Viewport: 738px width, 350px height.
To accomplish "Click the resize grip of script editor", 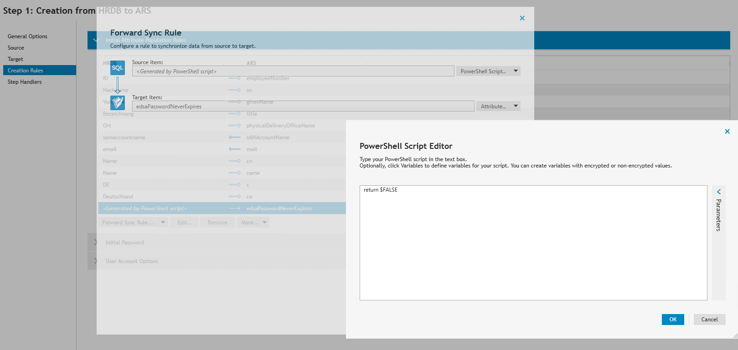I will click(x=735, y=336).
